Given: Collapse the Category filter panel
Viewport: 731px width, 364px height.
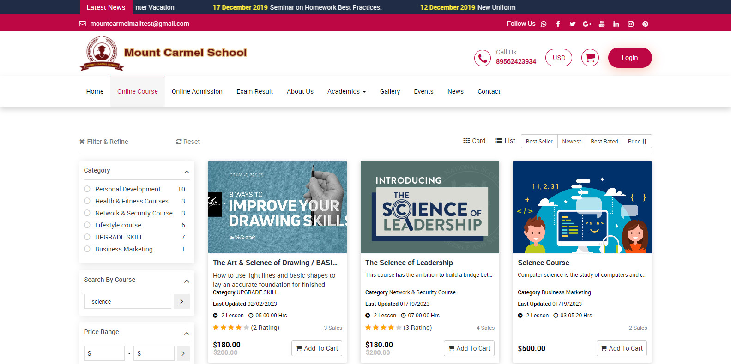Looking at the screenshot, I should [x=187, y=172].
